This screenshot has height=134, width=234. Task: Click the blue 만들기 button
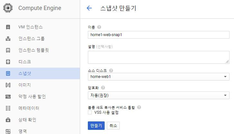[x=96, y=126]
